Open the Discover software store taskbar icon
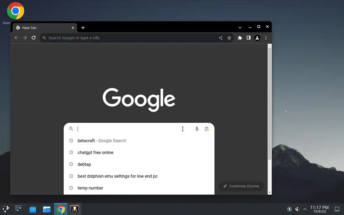Screen dimensions: 344x215 tap(33, 209)
